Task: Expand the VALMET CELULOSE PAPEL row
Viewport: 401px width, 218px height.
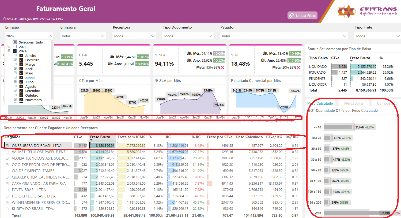Action: [7, 152]
